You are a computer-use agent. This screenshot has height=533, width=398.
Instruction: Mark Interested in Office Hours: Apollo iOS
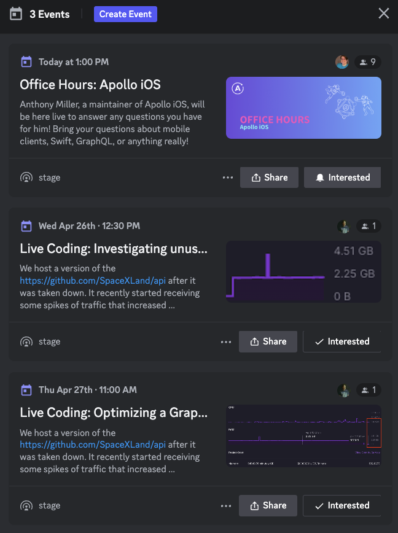[342, 177]
